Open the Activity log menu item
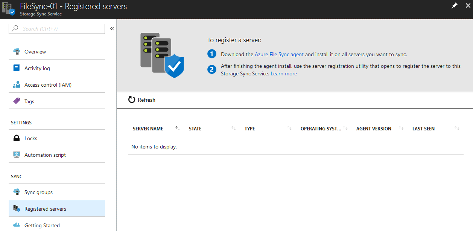Image resolution: width=473 pixels, height=231 pixels. tap(57, 68)
